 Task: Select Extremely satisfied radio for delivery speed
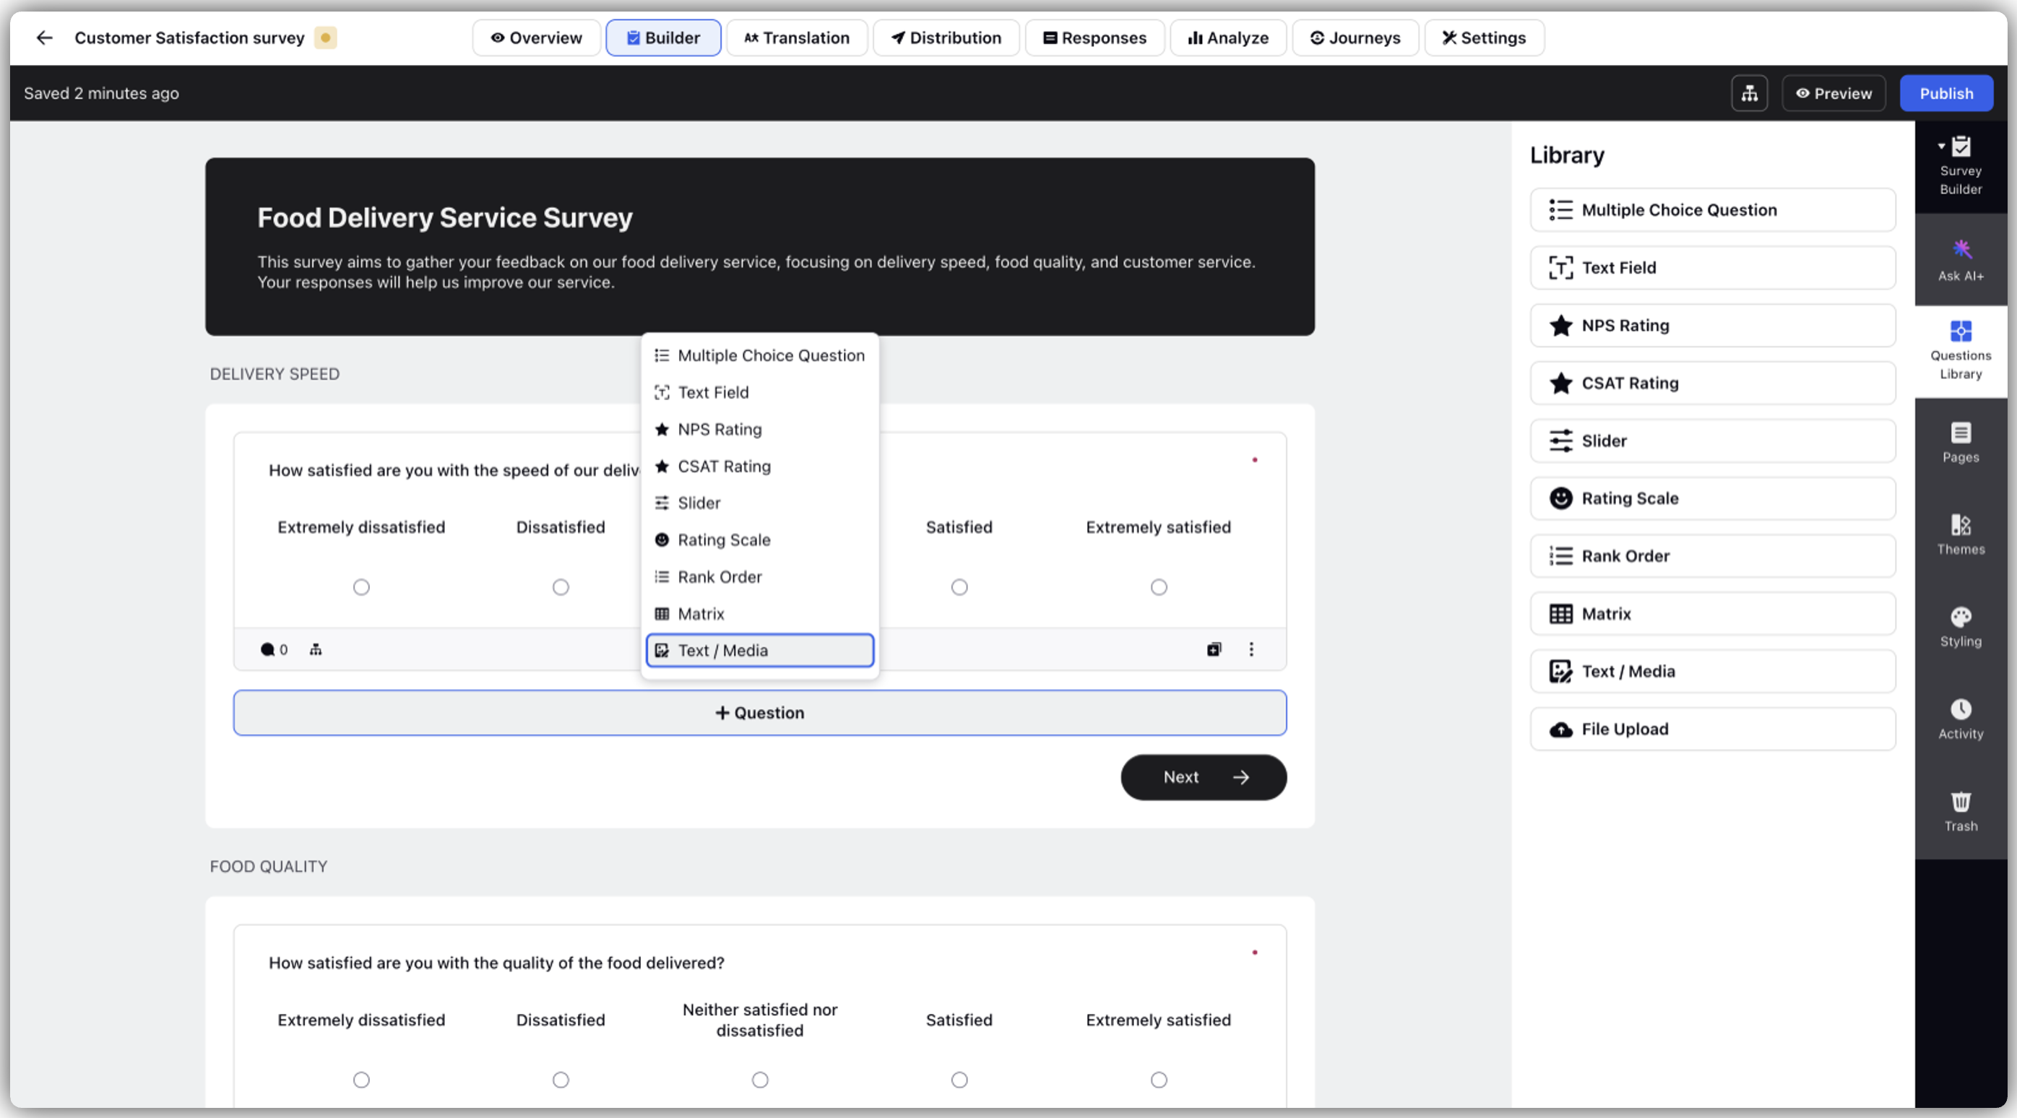coord(1159,587)
